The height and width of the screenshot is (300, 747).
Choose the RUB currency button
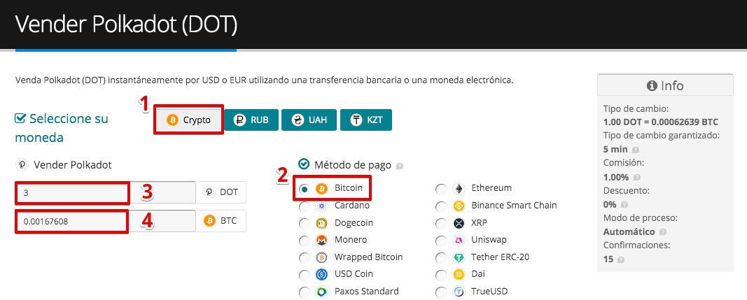click(251, 120)
